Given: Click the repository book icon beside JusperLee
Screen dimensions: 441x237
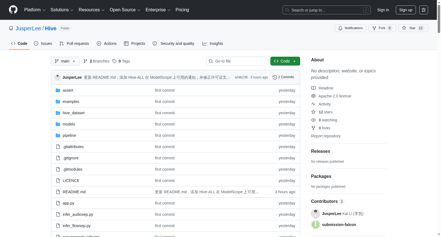Looking at the screenshot, I should pos(11,28).
